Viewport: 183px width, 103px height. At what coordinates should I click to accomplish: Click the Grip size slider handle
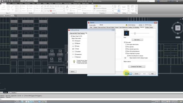(x=135, y=33)
